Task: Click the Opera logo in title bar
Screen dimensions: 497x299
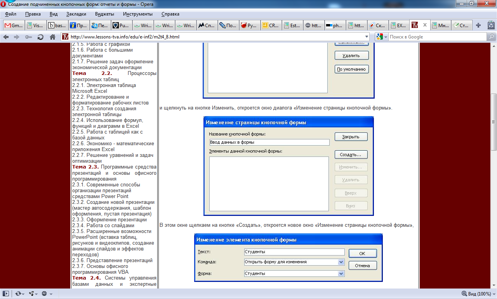Action: pyautogui.click(x=3, y=4)
